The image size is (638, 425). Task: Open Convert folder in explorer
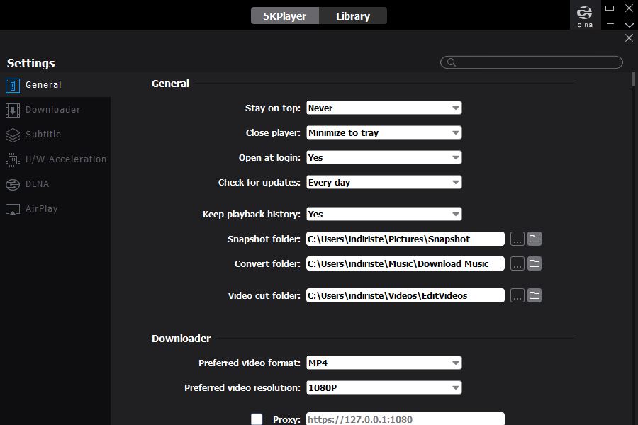pyautogui.click(x=535, y=264)
